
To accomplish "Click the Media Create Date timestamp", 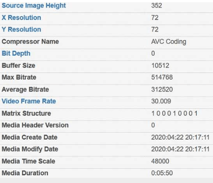I will click(x=181, y=137).
